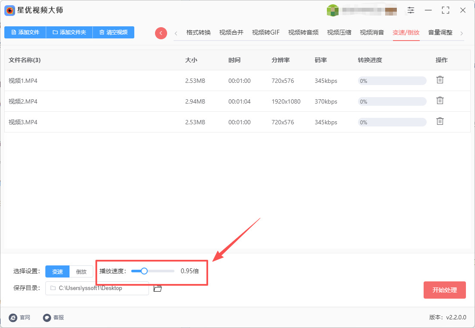The height and width of the screenshot is (328, 475).
Task: Delete 视频1.MP4 using its trash icon
Action: click(440, 80)
